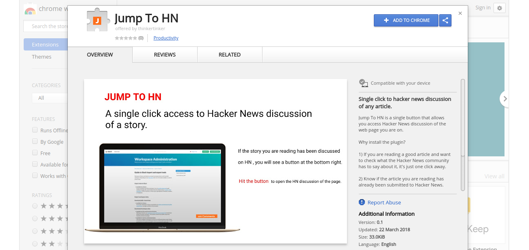This screenshot has height=250, width=529.
Task: Close the extension detail dialog
Action: pyautogui.click(x=460, y=13)
